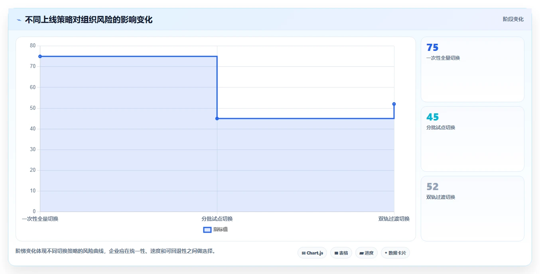
Task: Click the chart title 不同上线策略对组织风险的影响变化
Action: tap(89, 19)
